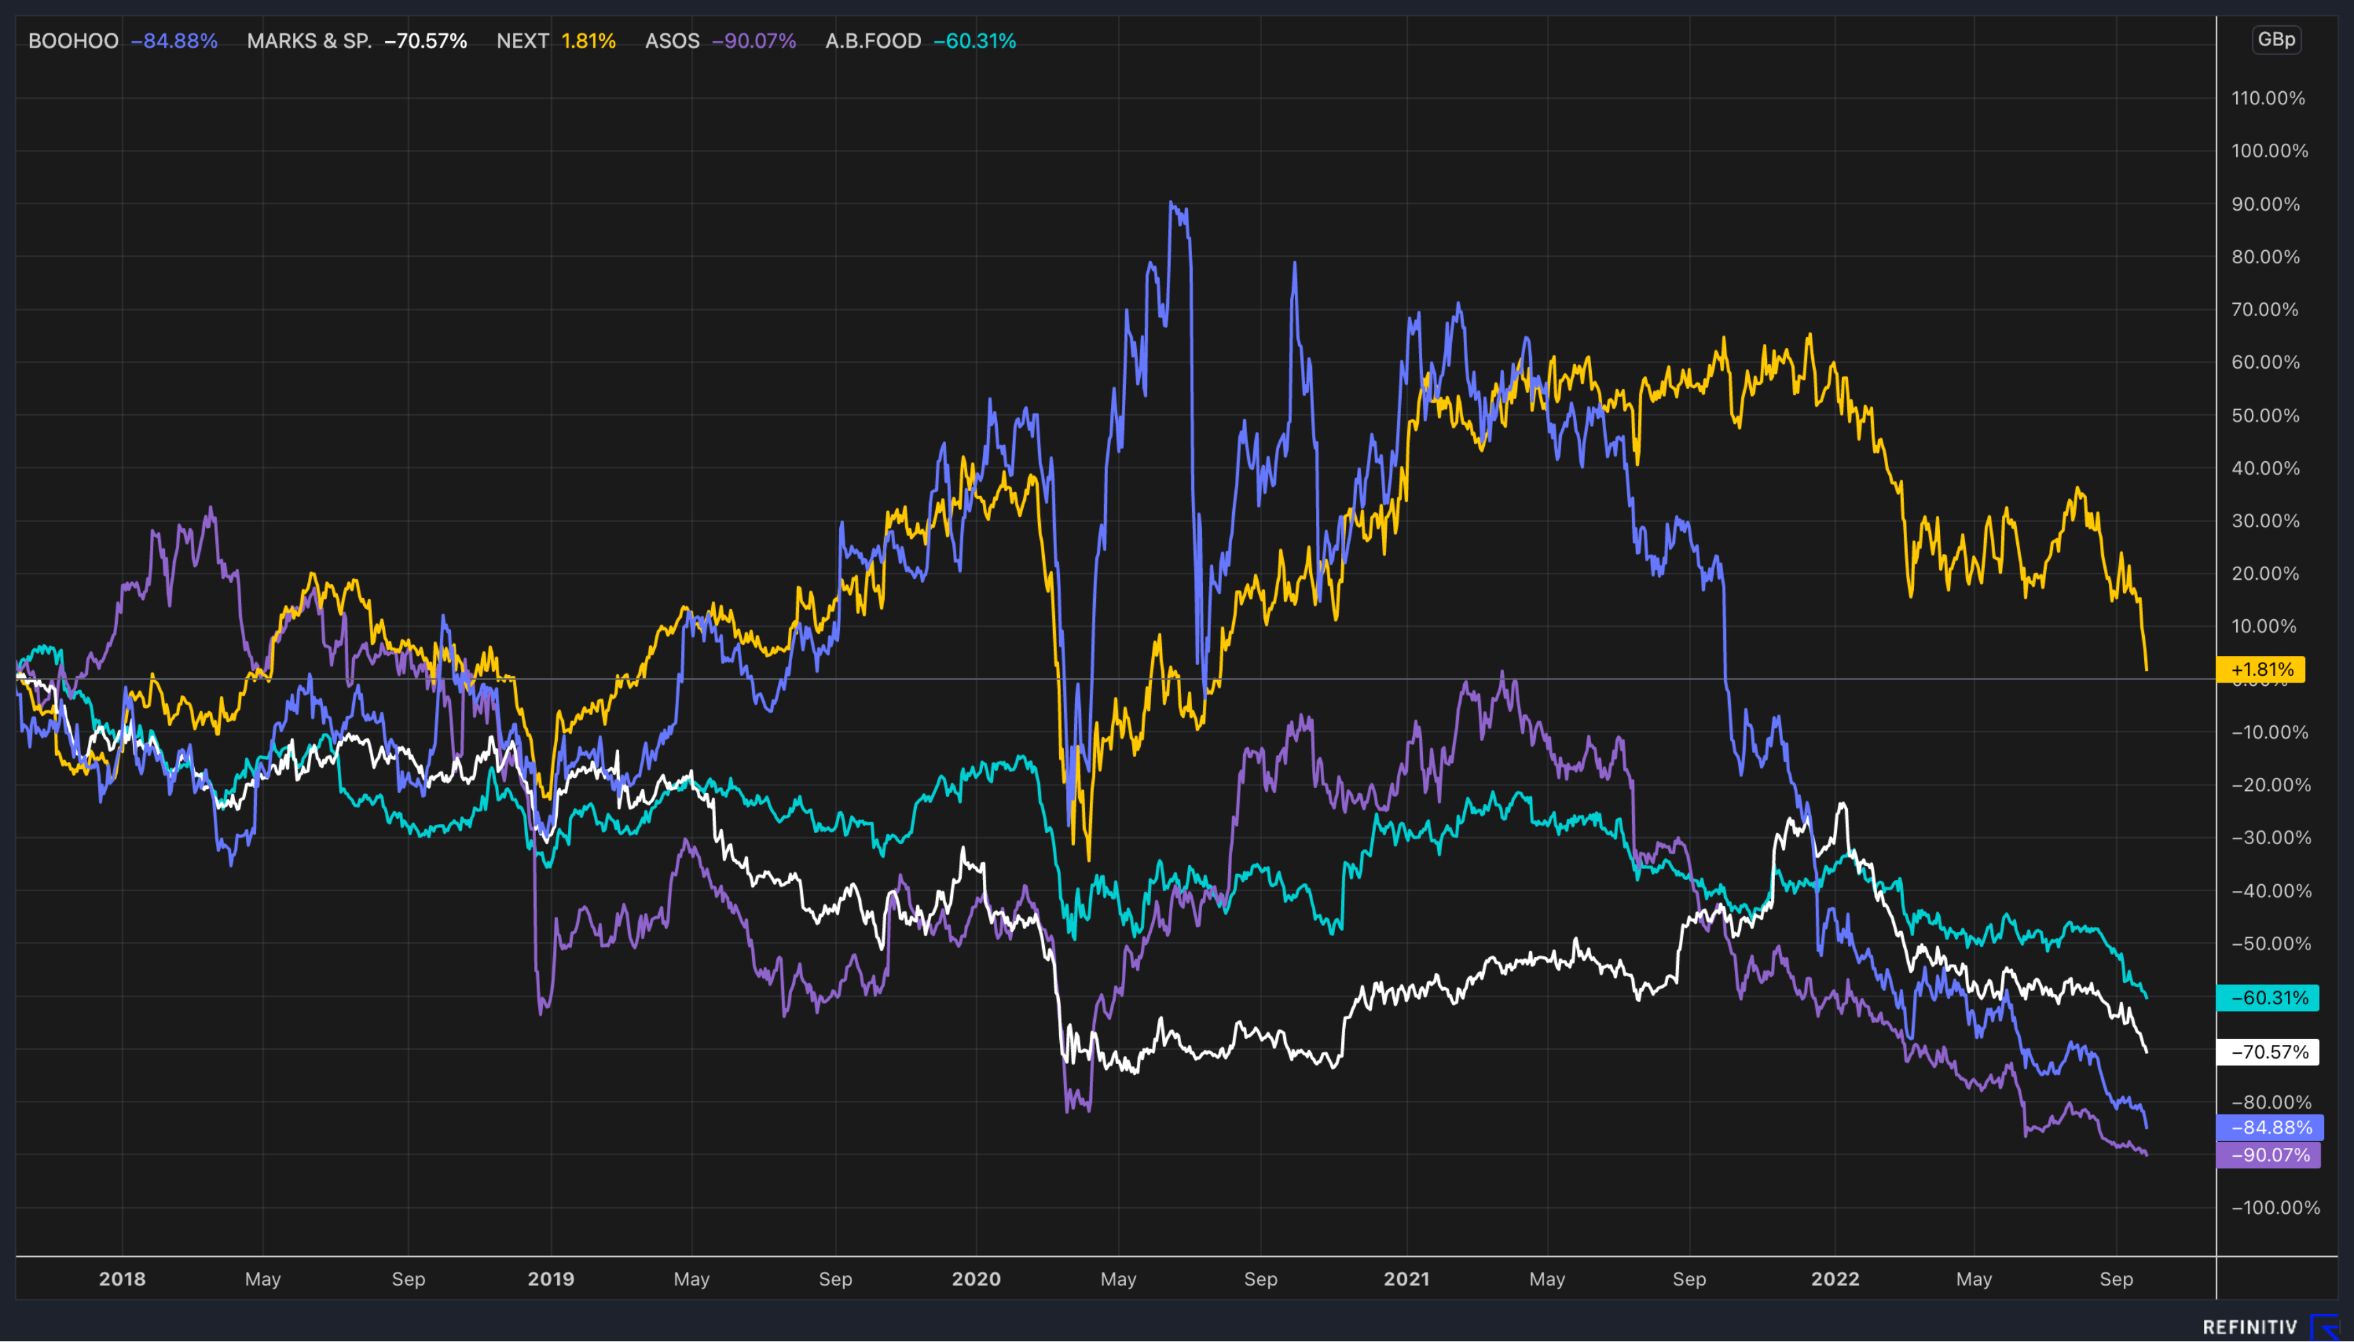The image size is (2354, 1342).
Task: Click the 90.00% y-axis label
Action: [2265, 204]
